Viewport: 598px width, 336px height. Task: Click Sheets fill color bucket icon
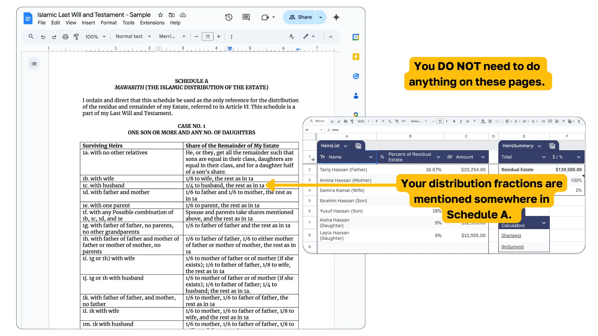click(x=483, y=121)
